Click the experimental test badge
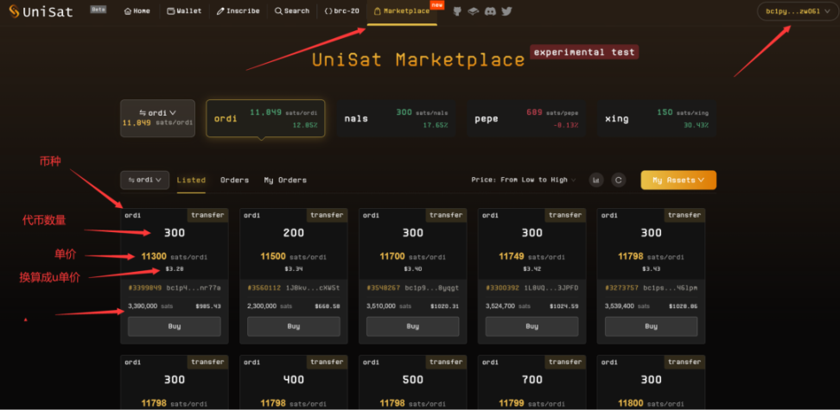 (584, 52)
